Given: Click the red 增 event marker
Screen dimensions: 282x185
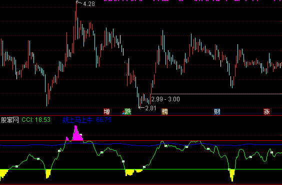Looking at the screenshot, I should click(106, 112).
